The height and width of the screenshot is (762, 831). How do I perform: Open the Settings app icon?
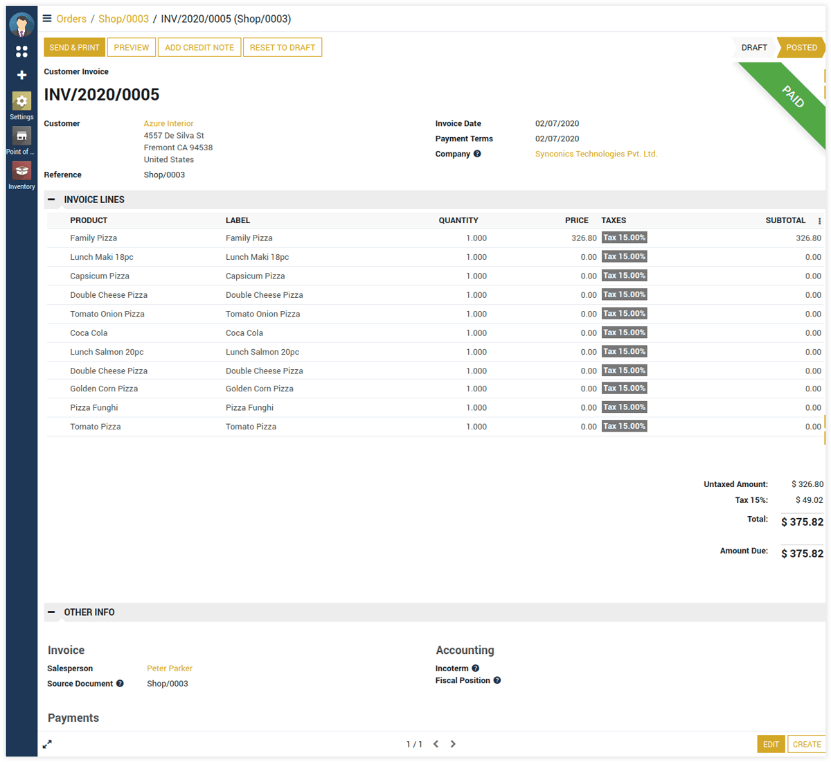[21, 102]
